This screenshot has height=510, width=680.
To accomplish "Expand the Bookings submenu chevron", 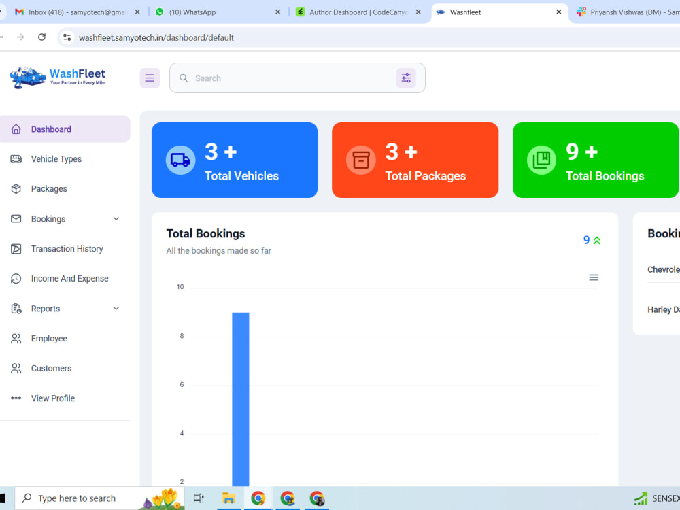I will point(116,219).
